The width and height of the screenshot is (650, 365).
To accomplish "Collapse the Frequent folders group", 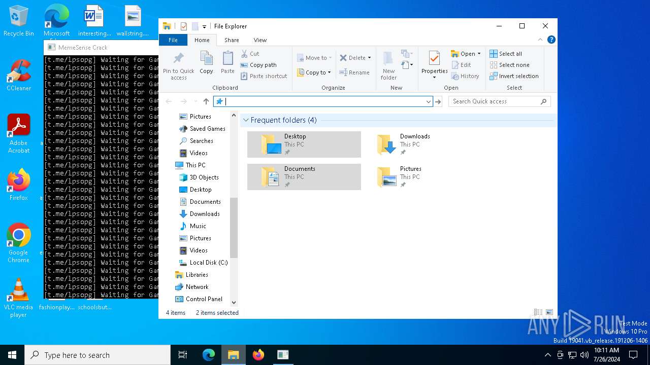I will tap(246, 120).
